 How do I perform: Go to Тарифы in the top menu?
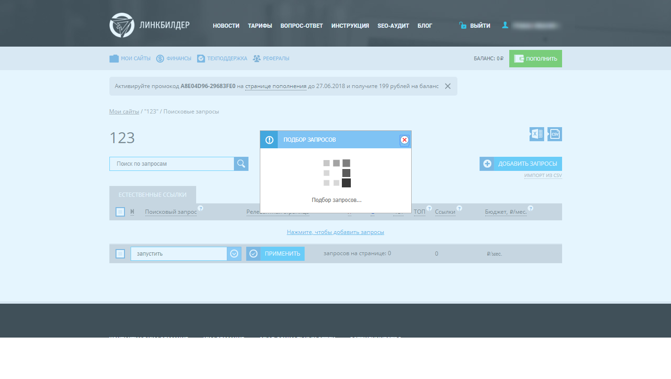260,26
